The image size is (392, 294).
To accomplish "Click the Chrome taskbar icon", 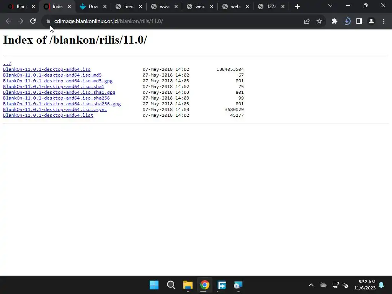I will point(204,285).
